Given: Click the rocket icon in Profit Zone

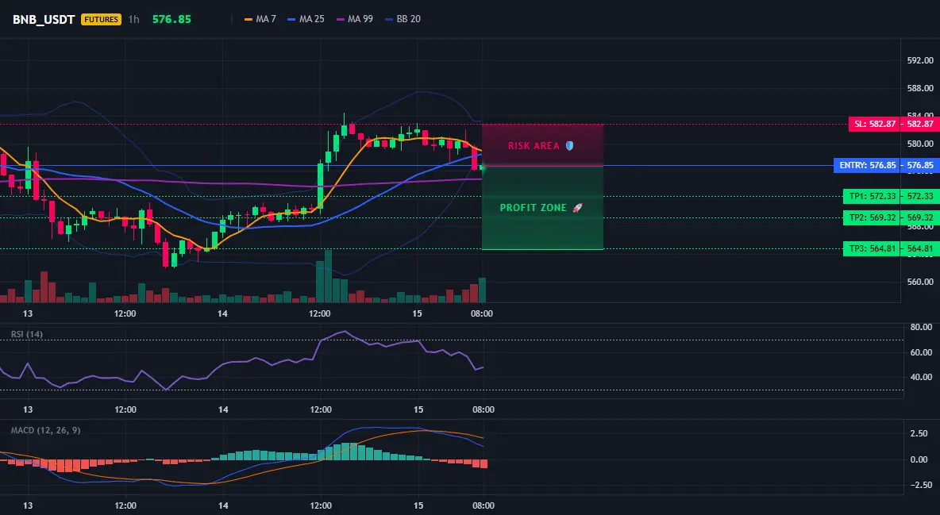Looking at the screenshot, I should click(x=577, y=207).
